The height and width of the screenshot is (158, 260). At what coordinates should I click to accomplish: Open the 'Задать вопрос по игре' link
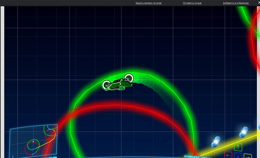(148, 3)
